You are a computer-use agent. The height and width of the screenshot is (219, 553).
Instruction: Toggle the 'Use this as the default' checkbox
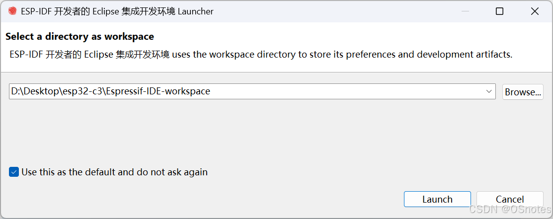tap(14, 172)
